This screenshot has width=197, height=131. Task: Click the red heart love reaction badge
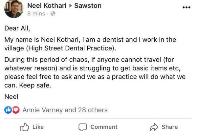[16, 110]
